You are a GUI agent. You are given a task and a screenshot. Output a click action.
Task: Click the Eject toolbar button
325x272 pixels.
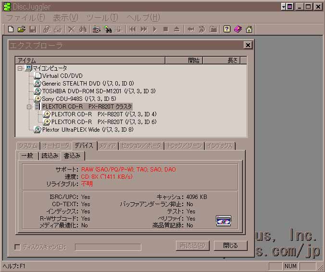[176, 29]
